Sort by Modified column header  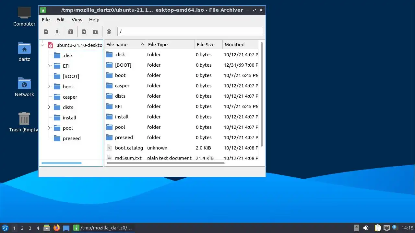coord(240,45)
